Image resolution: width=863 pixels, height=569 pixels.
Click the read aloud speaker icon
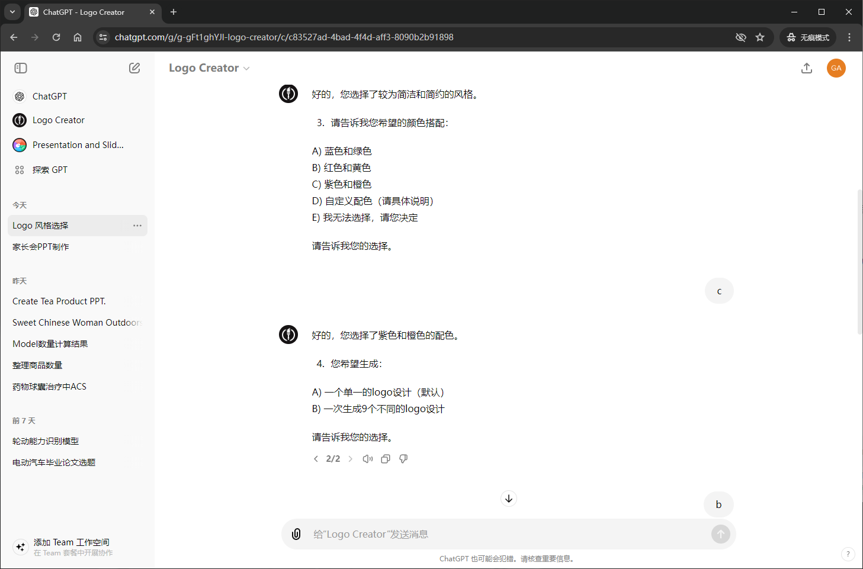click(x=368, y=459)
